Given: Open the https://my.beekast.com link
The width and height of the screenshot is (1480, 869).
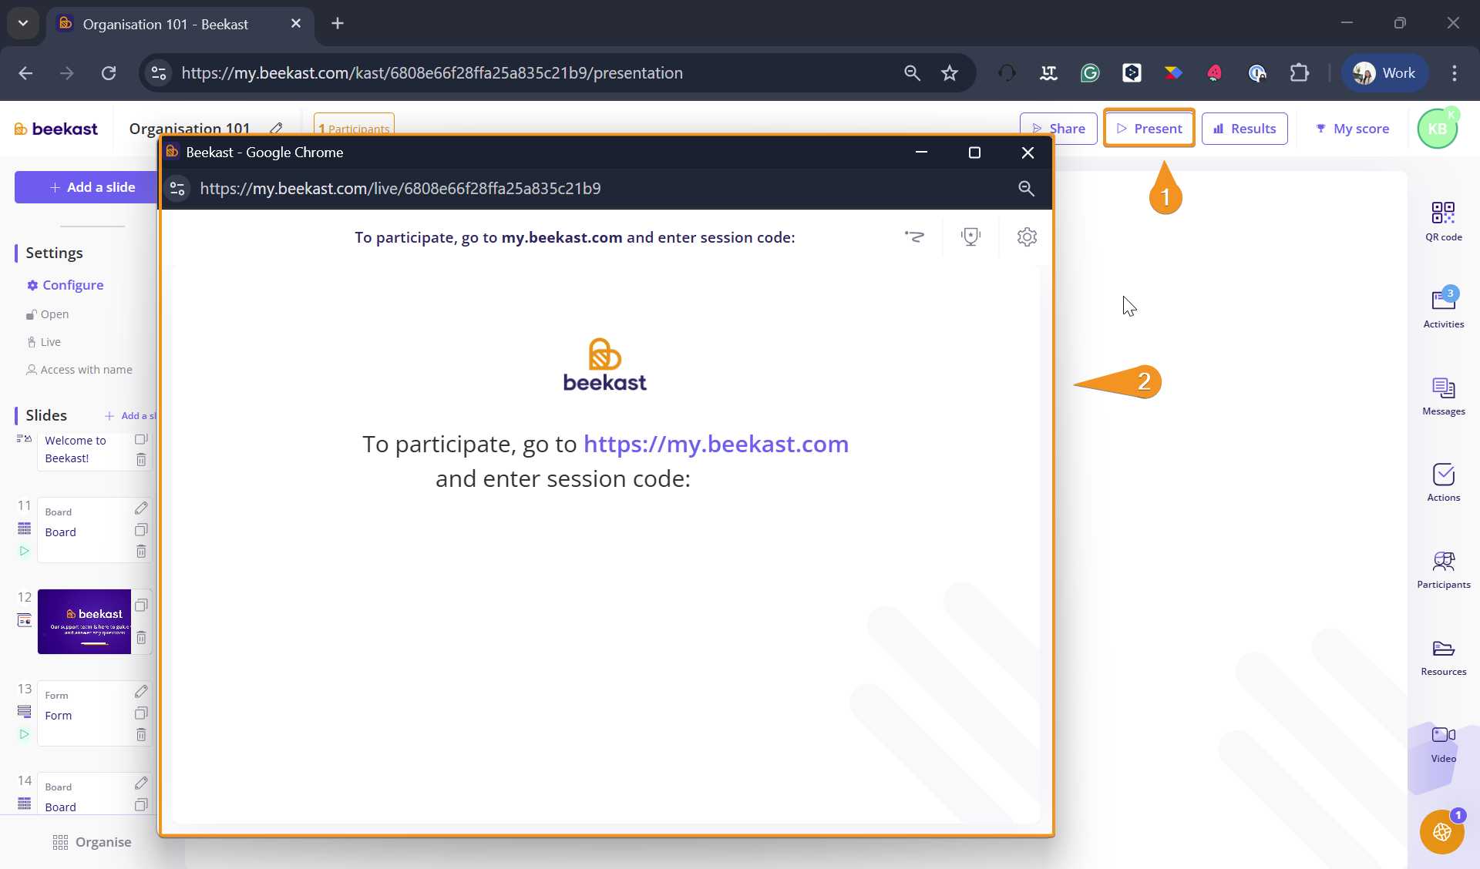Looking at the screenshot, I should point(715,444).
